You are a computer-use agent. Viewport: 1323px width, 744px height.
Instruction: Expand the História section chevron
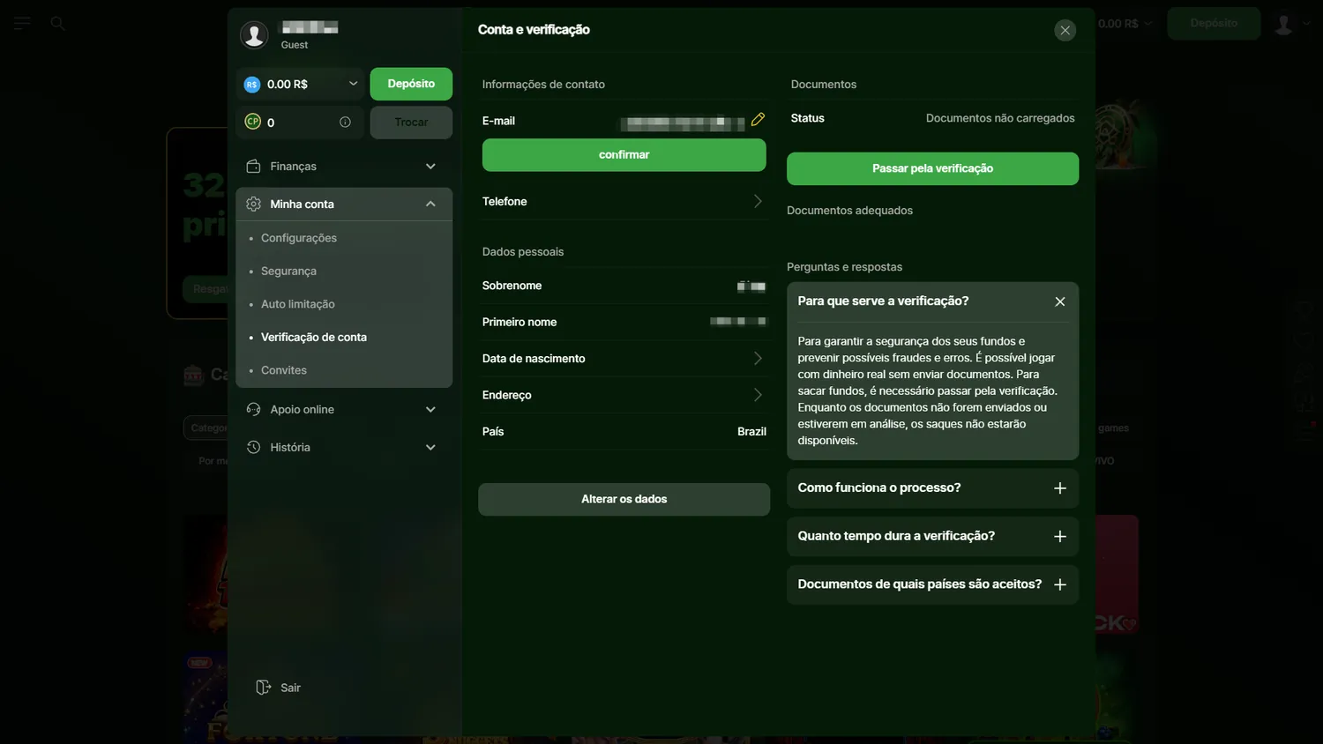tap(430, 447)
